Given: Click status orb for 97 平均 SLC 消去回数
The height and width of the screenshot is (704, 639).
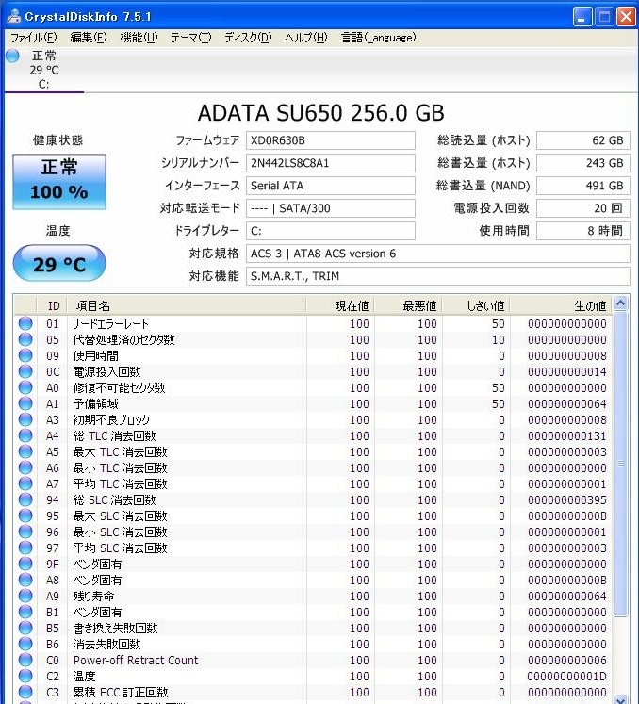Looking at the screenshot, I should (25, 548).
